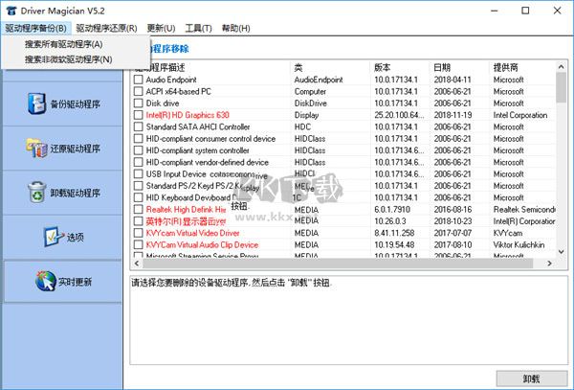
Task: Check KVYcam Virtual Video Driver box
Action: point(139,233)
